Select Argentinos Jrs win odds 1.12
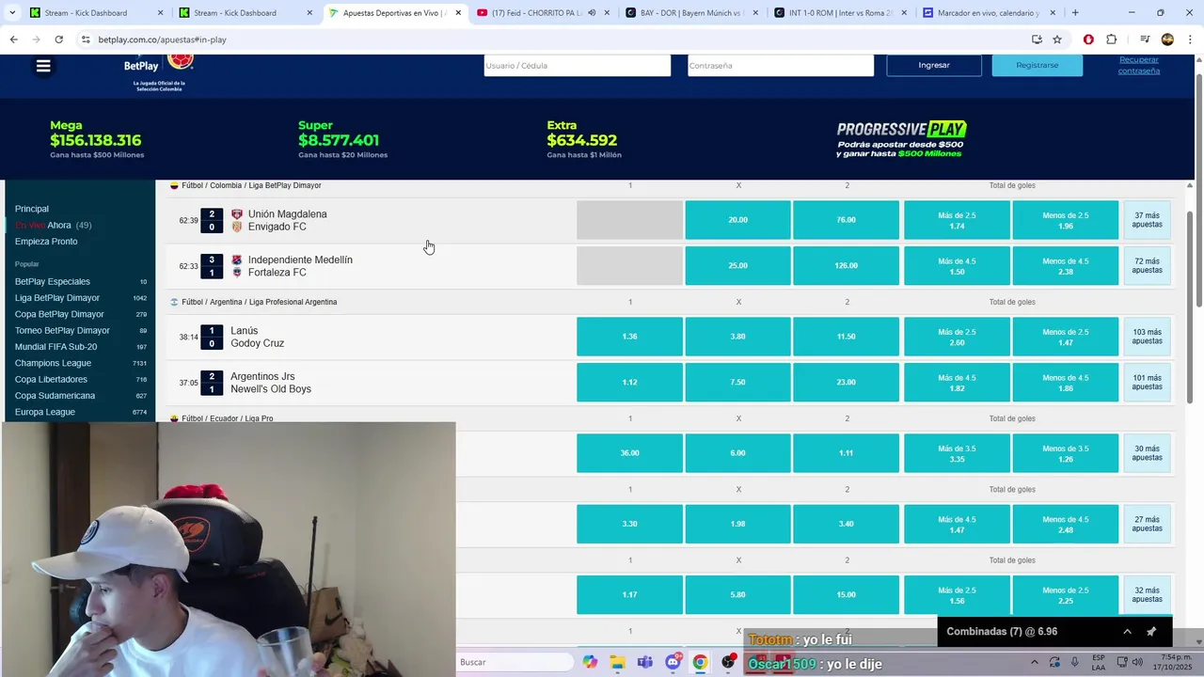 click(x=629, y=383)
